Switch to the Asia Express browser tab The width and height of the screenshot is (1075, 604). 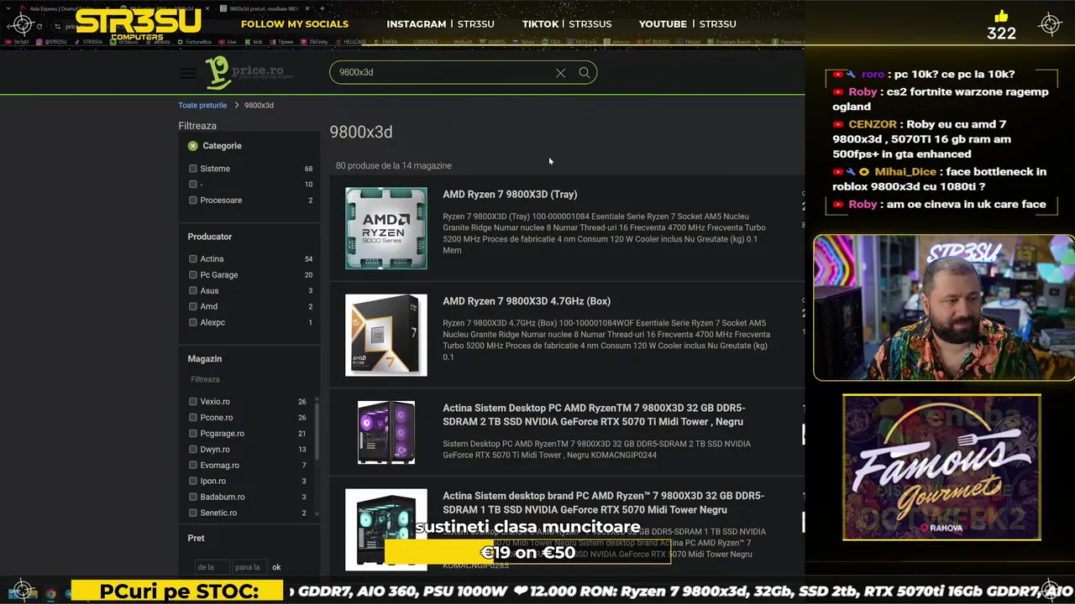click(x=62, y=8)
